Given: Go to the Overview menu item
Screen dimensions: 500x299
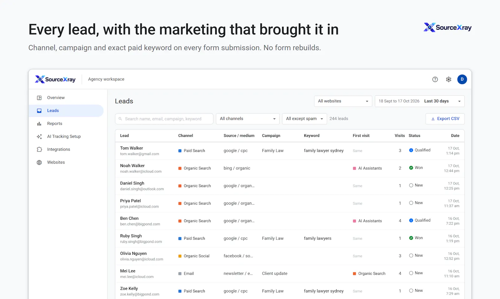Looking at the screenshot, I should (66, 98).
